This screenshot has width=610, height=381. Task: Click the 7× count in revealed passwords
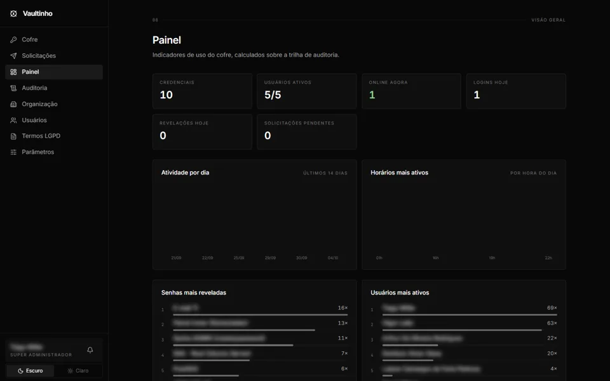point(344,354)
